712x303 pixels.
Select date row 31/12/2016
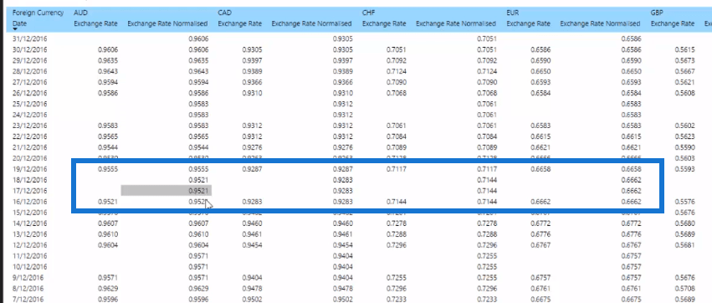(x=29, y=39)
